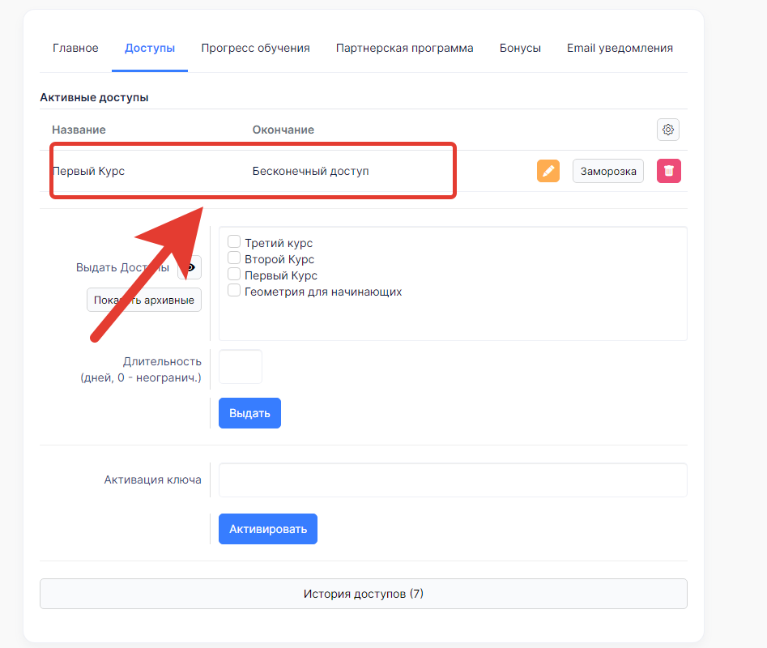
Task: Open Email уведомления tab
Action: pos(620,48)
